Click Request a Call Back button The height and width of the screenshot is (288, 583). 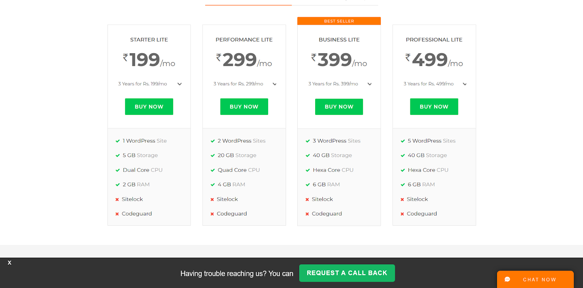(x=347, y=273)
